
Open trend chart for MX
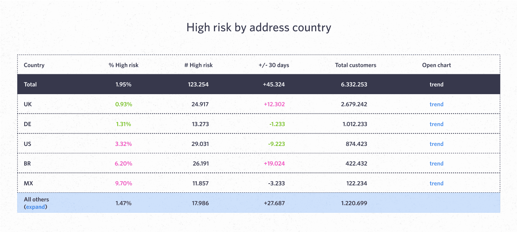pos(436,183)
